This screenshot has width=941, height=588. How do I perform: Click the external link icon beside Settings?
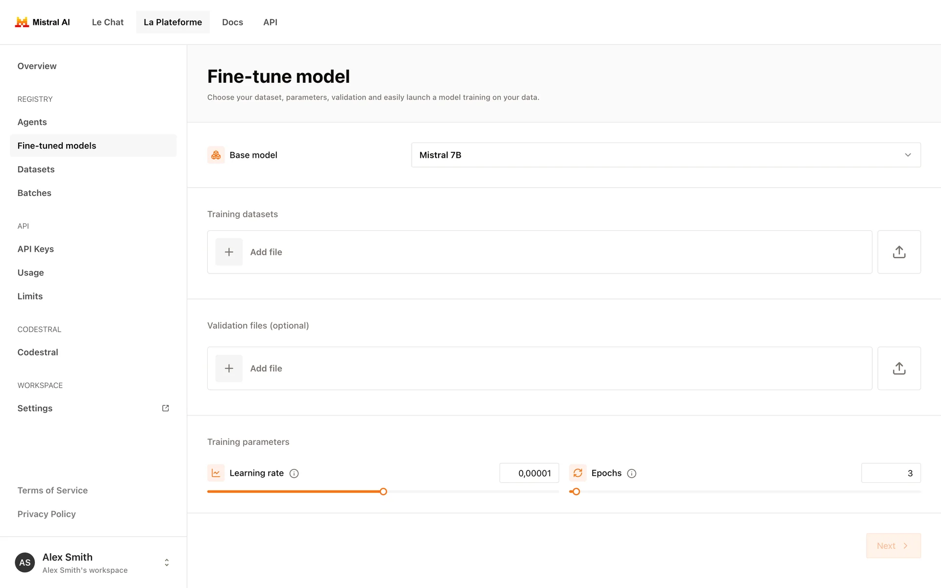coord(166,408)
